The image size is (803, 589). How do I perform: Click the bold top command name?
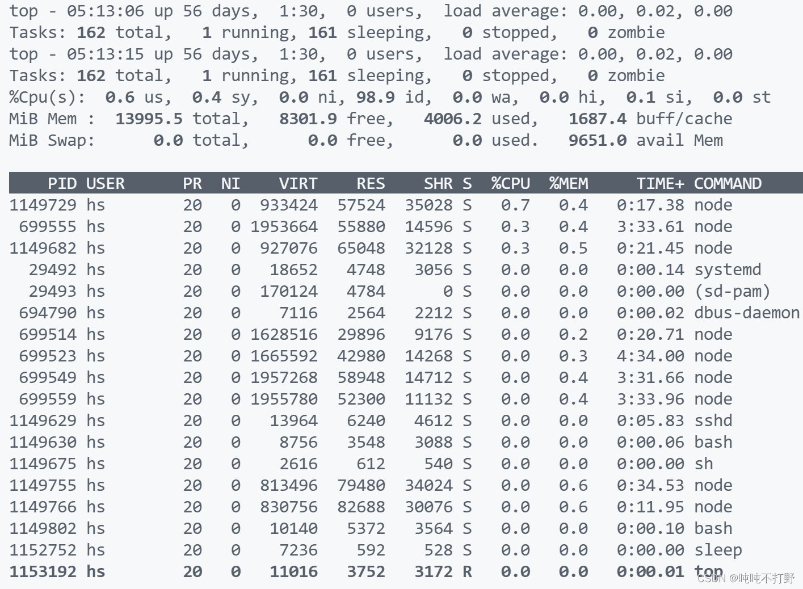pyautogui.click(x=708, y=571)
